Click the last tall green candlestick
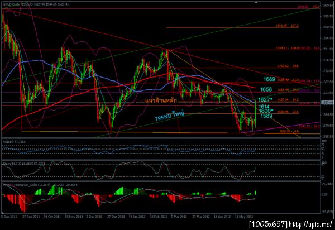 click(x=256, y=114)
